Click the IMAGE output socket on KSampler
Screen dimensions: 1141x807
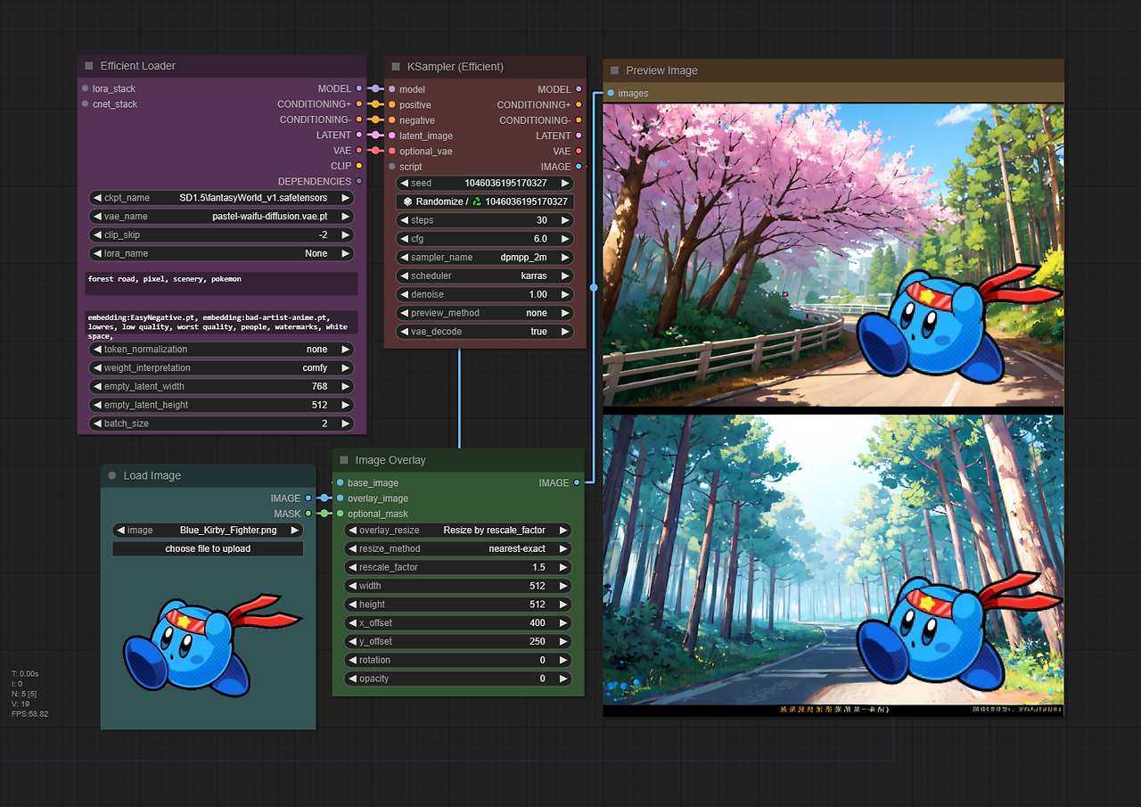(x=579, y=166)
